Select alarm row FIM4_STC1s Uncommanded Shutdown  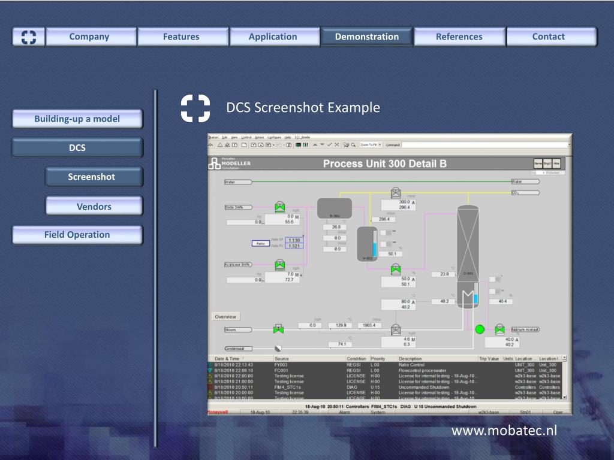pos(385,388)
